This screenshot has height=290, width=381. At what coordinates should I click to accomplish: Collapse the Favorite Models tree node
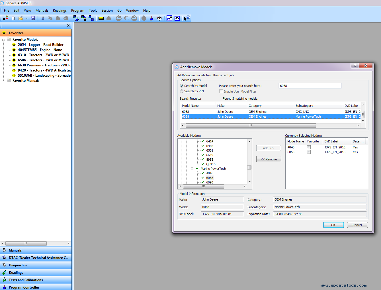(x=4, y=40)
